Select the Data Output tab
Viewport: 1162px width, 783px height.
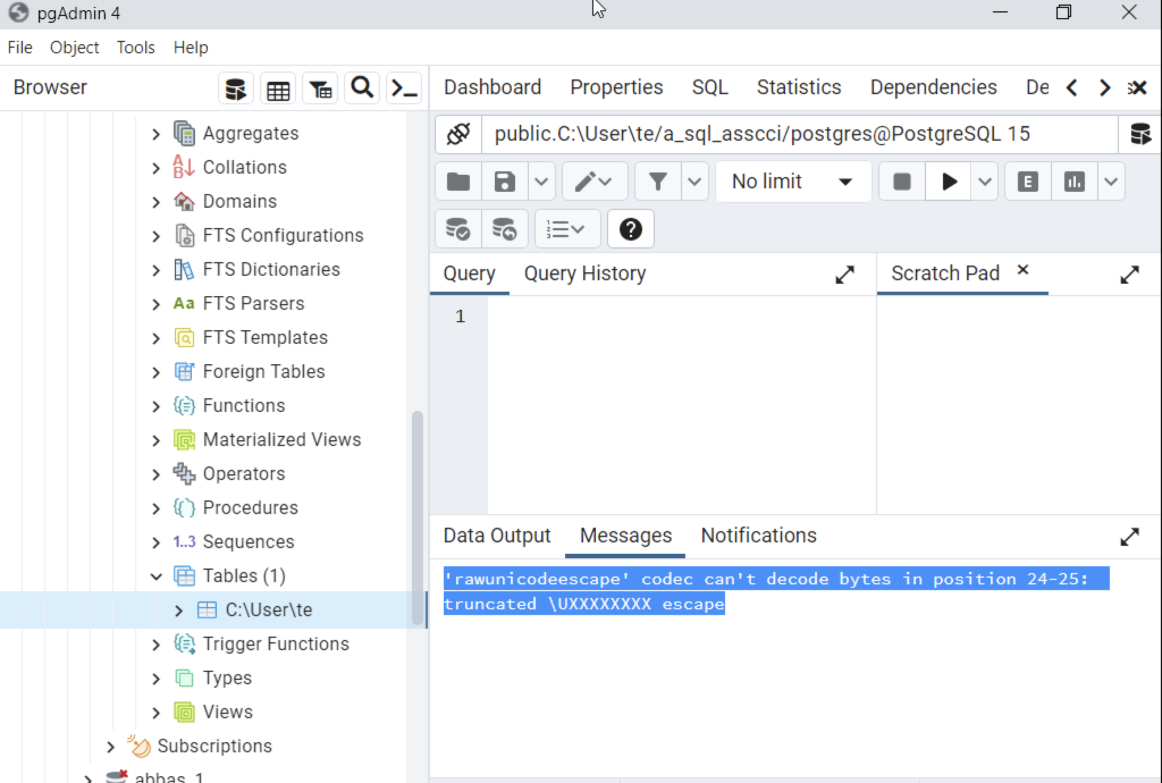pos(496,535)
